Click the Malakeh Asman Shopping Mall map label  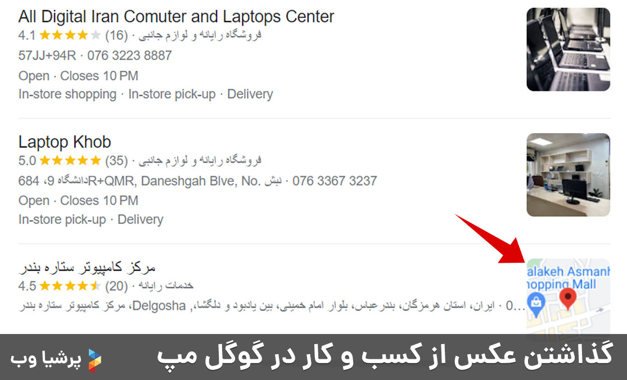[x=568, y=278]
